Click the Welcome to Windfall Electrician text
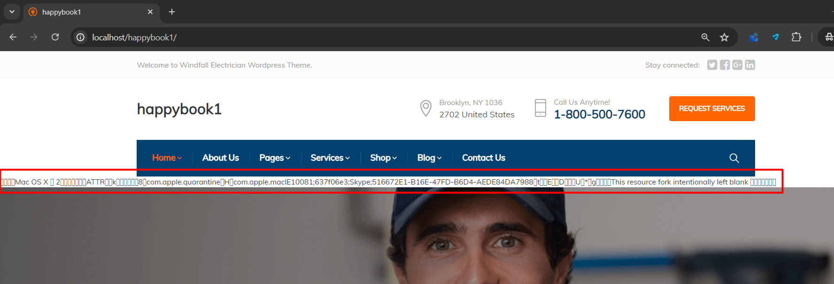Image resolution: width=834 pixels, height=284 pixels. (224, 65)
